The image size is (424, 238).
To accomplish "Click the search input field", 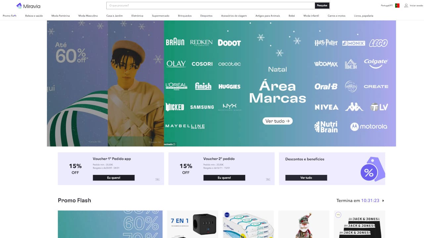I will pyautogui.click(x=211, y=6).
